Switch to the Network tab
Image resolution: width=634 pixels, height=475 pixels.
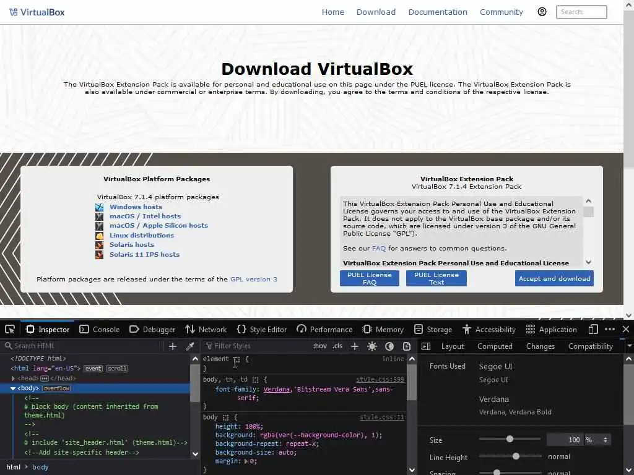[x=206, y=329]
